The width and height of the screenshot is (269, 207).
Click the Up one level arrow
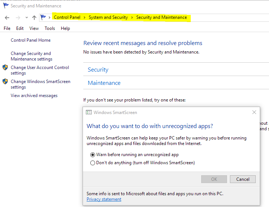point(34,17)
